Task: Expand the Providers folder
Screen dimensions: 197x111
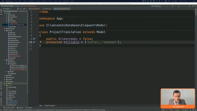Action: click(x=6, y=21)
